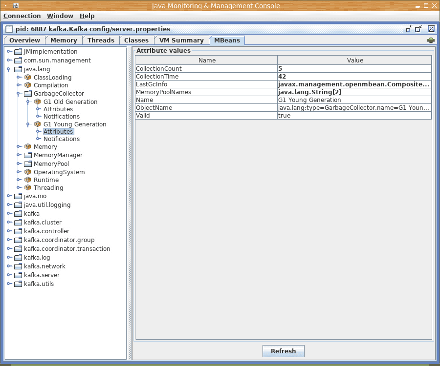
Task: Collapse the java.lang tree node
Action: (9, 69)
